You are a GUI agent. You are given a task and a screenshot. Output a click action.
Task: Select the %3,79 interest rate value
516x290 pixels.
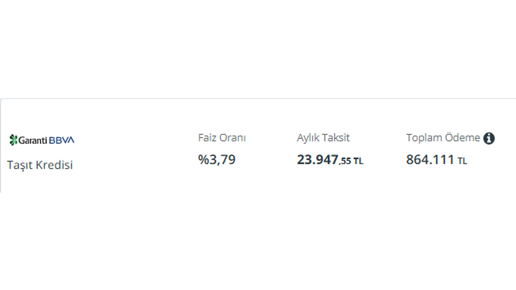click(x=217, y=159)
